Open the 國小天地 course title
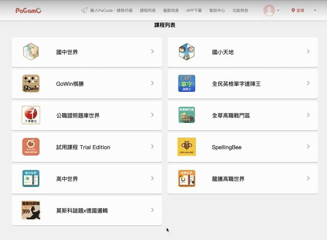Screen dimensions: 327x240 [x=223, y=52]
